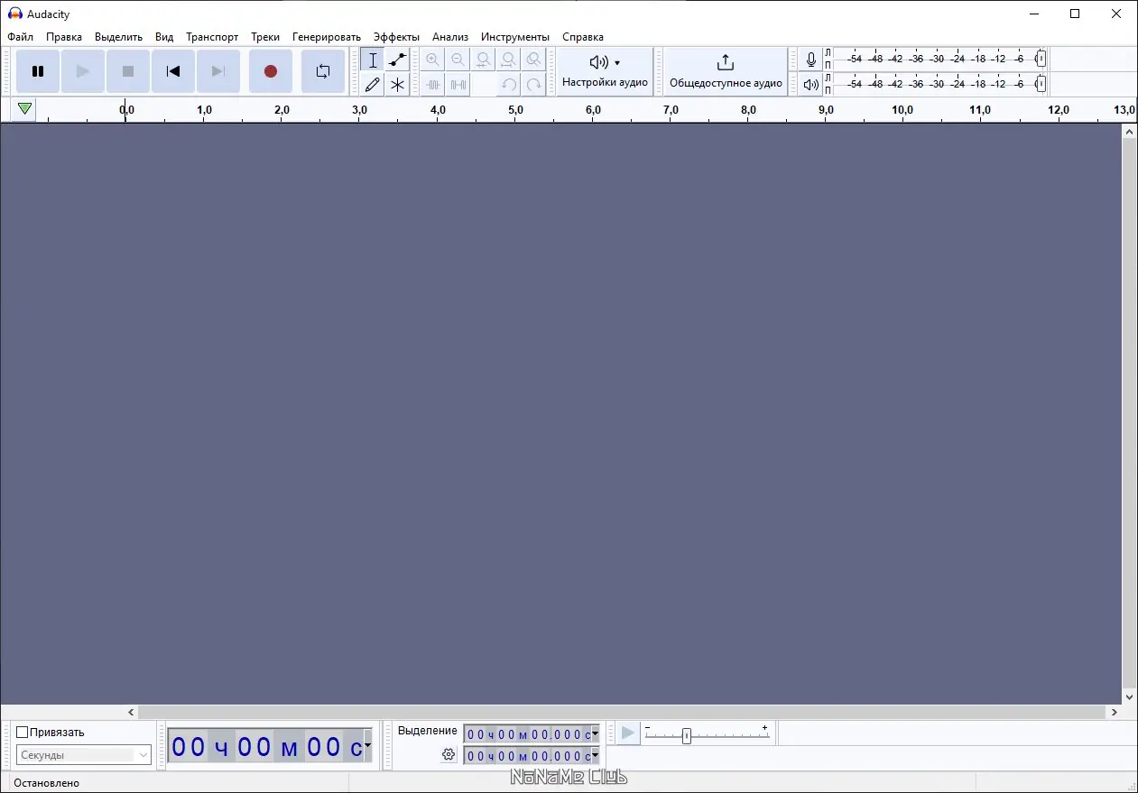Select the Envelope tool
This screenshot has width=1138, height=793.
[x=397, y=60]
